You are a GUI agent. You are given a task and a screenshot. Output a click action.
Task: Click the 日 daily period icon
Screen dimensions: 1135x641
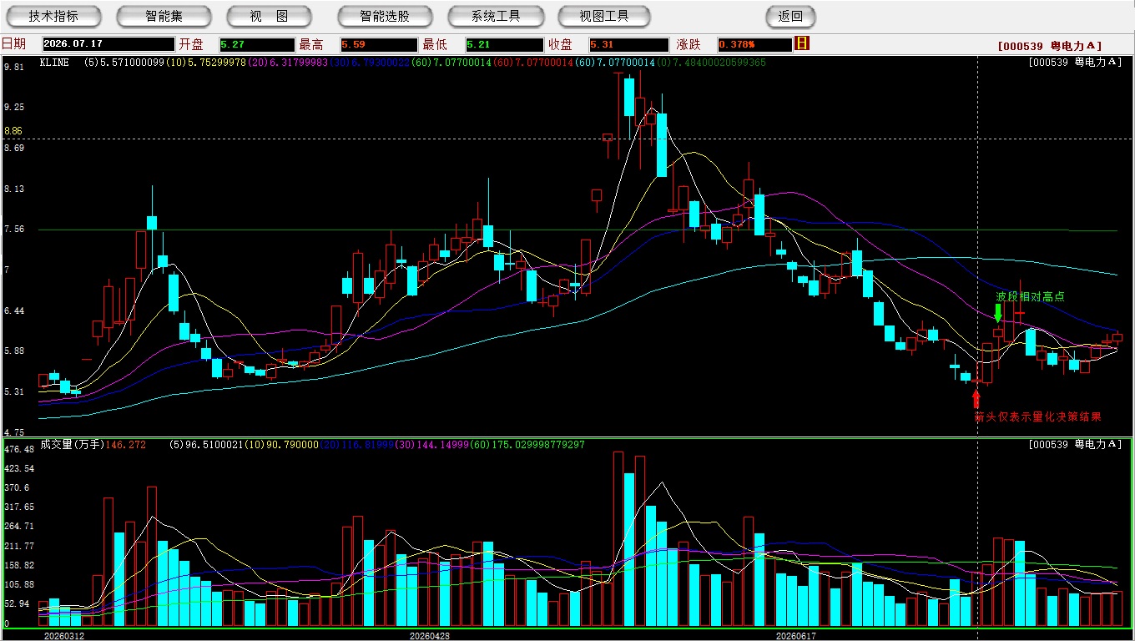[x=802, y=43]
